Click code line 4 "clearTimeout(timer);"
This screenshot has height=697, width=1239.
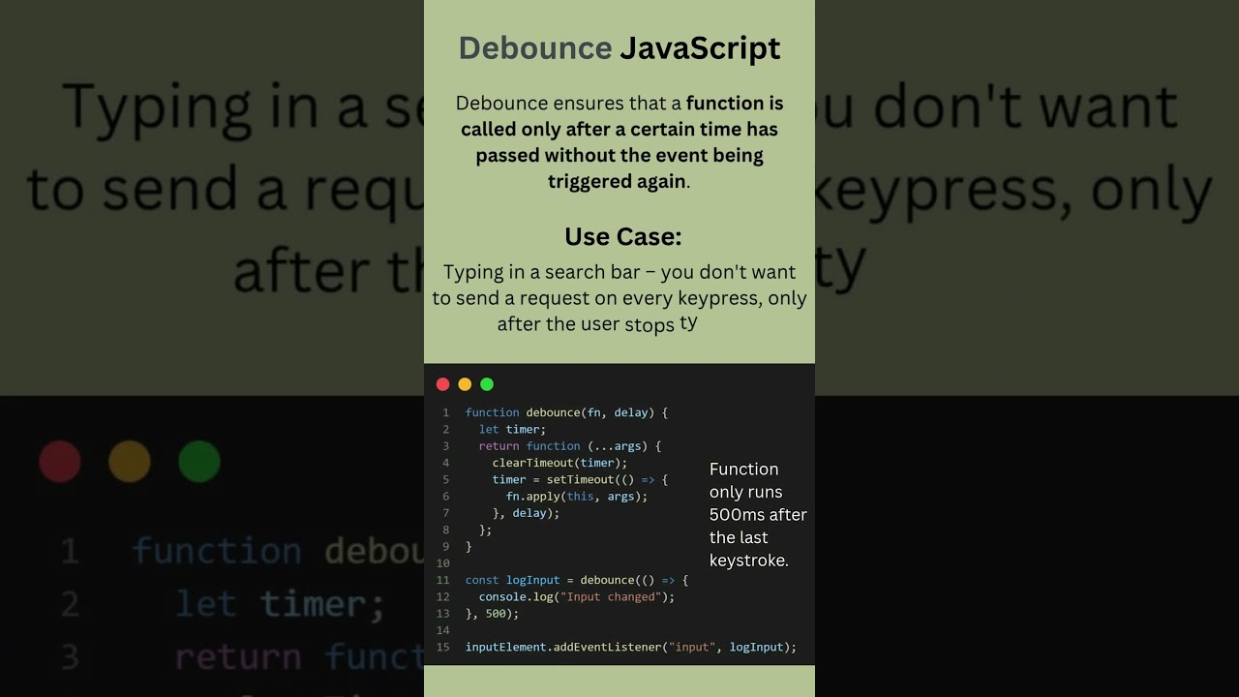click(x=559, y=463)
